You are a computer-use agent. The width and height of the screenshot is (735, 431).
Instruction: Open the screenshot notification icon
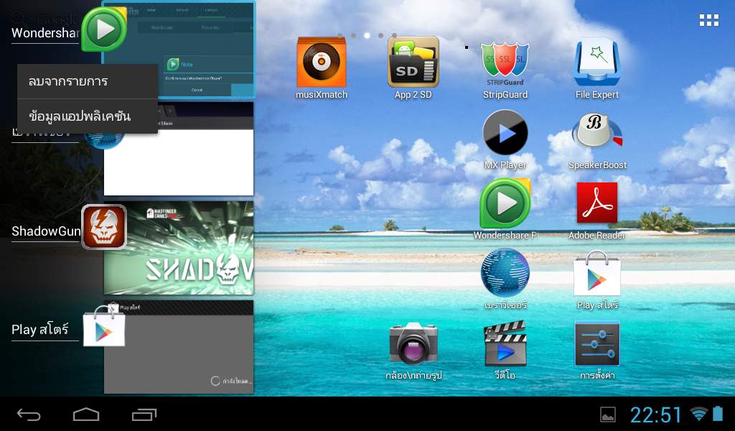(x=608, y=414)
